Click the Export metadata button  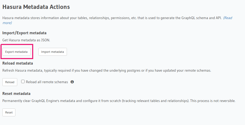16,52
